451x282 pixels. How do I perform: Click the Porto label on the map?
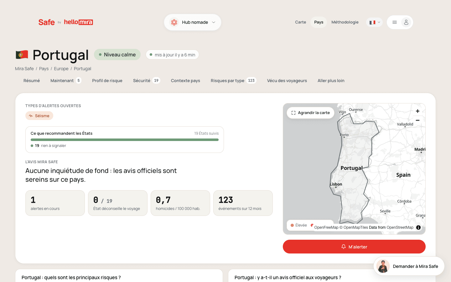[x=344, y=135]
